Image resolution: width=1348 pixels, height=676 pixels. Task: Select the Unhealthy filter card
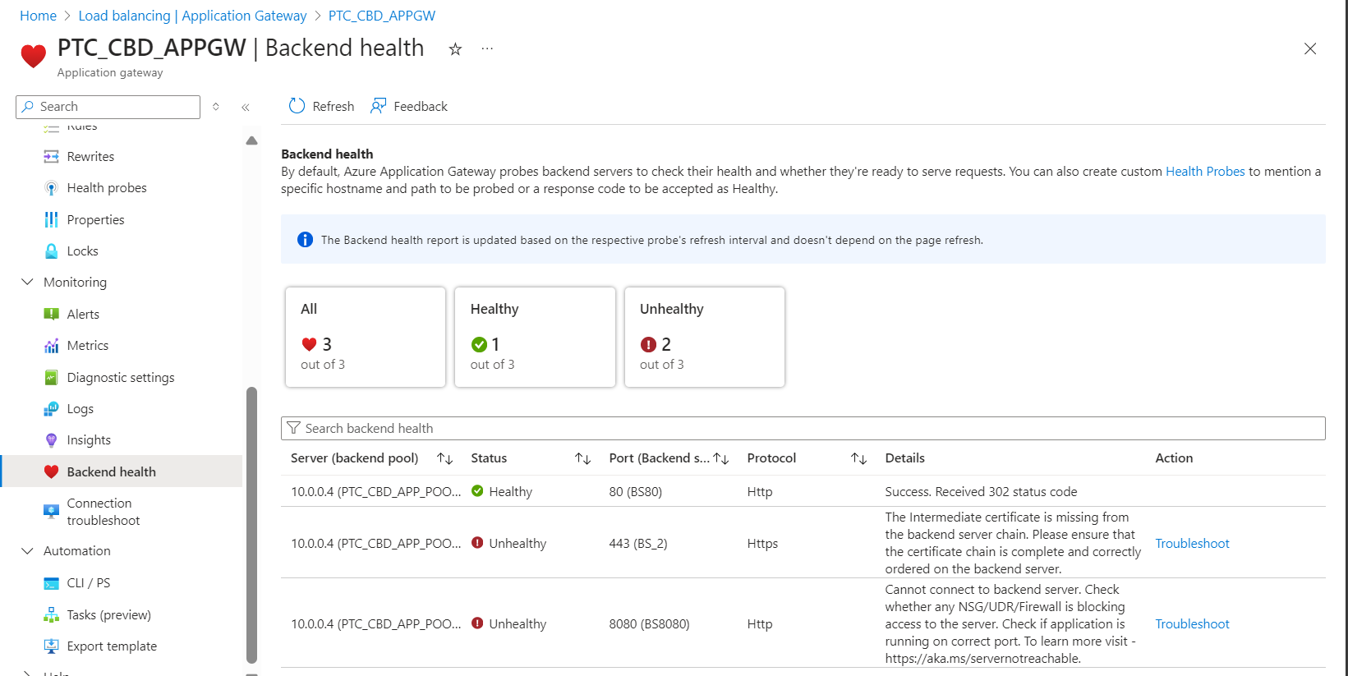click(705, 337)
